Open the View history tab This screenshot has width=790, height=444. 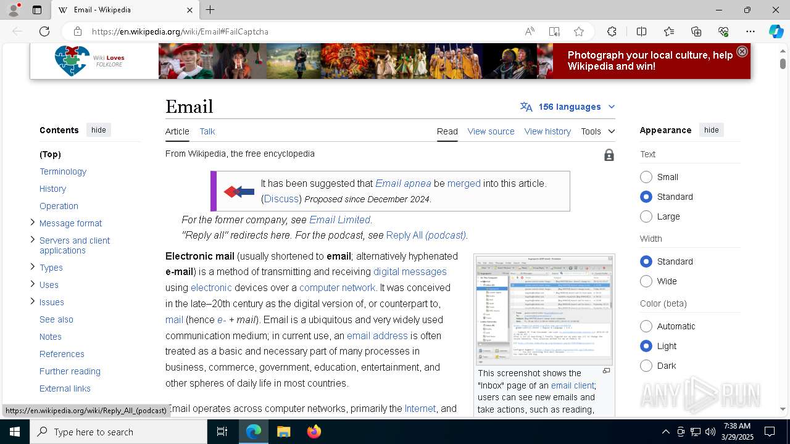coord(547,131)
